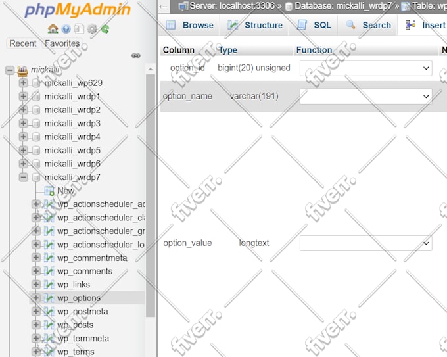Expand the mickalli_wrdp1 database
The height and width of the screenshot is (357, 447).
coord(24,97)
